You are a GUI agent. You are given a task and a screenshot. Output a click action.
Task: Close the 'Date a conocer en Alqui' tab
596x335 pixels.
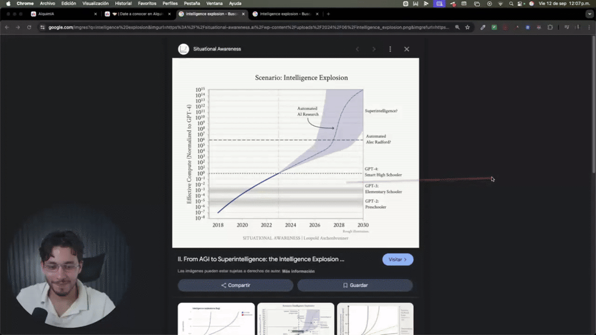pos(169,14)
